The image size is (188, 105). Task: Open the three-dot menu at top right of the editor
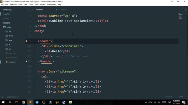pyautogui.click(x=185, y=10)
